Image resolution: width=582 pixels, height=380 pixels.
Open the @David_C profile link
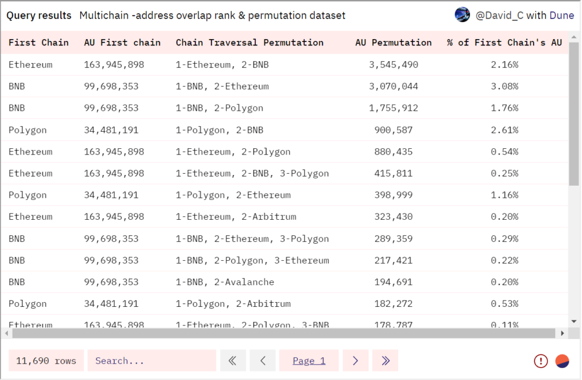(499, 15)
